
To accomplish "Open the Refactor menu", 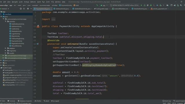I will 33,2.
